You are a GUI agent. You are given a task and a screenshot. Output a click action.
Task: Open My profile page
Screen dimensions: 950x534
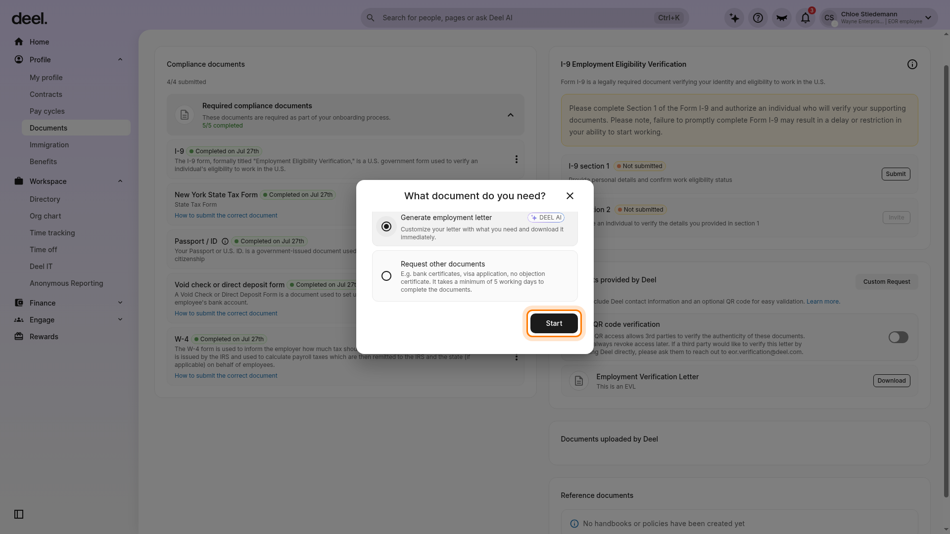click(46, 78)
